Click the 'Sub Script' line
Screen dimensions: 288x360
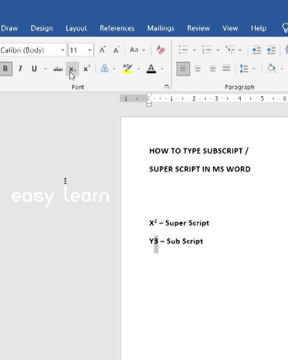tap(176, 241)
